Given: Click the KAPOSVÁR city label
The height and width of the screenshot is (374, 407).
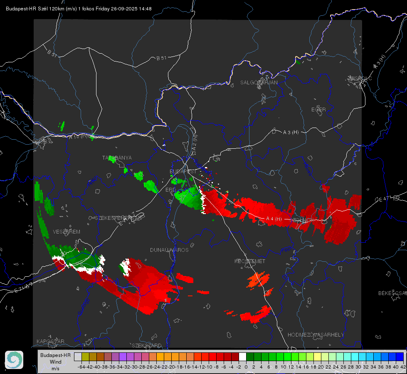Looking at the screenshot, I should pos(50,341).
